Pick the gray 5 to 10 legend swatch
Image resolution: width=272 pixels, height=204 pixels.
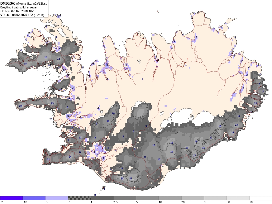pyautogui.click(x=147, y=198)
